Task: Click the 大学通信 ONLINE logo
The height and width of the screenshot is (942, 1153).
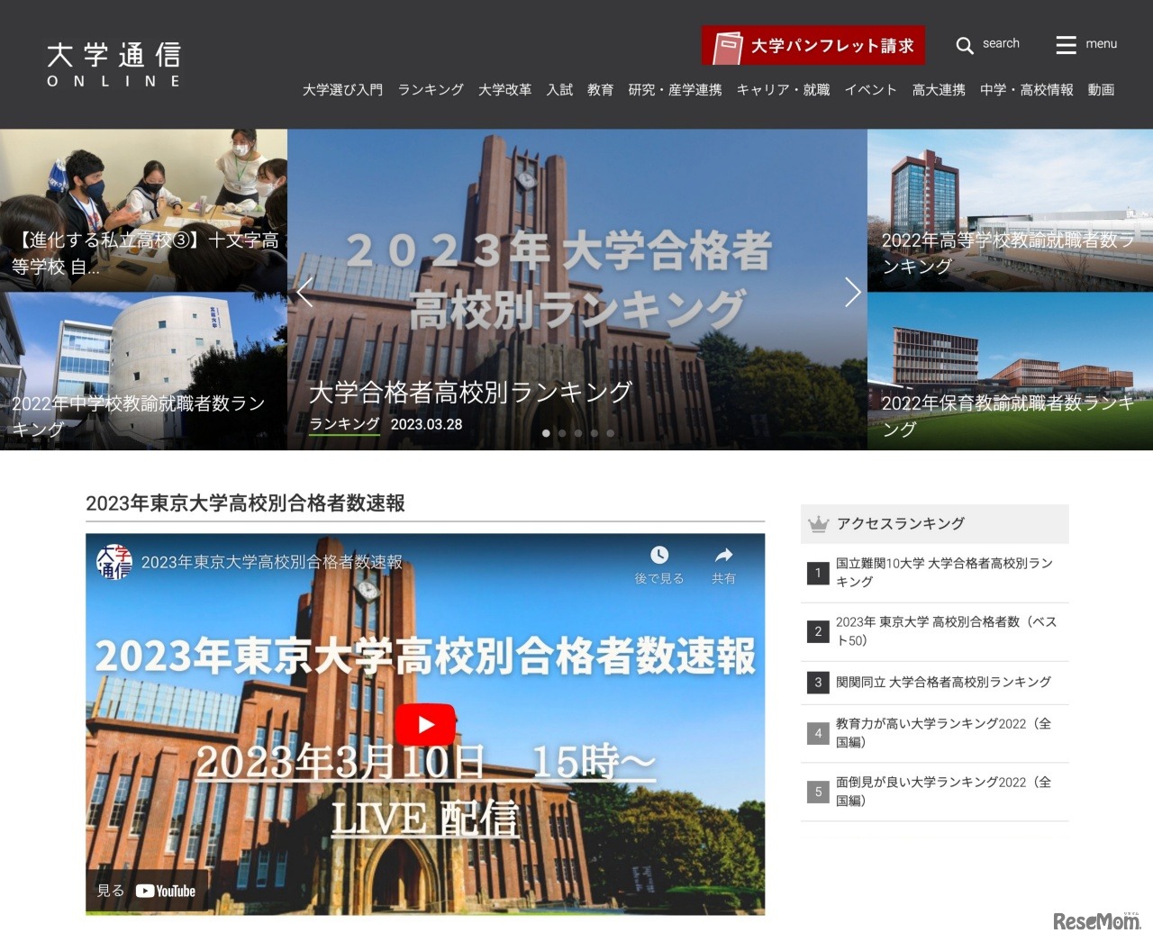Action: (114, 63)
